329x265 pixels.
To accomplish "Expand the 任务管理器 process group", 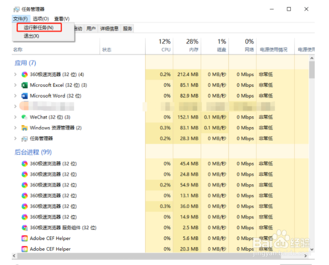I will 15,138.
